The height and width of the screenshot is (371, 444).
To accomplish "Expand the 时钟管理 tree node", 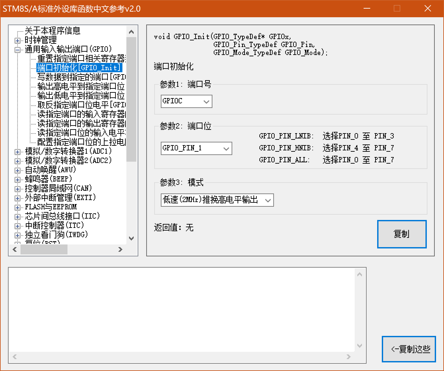I will (17, 40).
